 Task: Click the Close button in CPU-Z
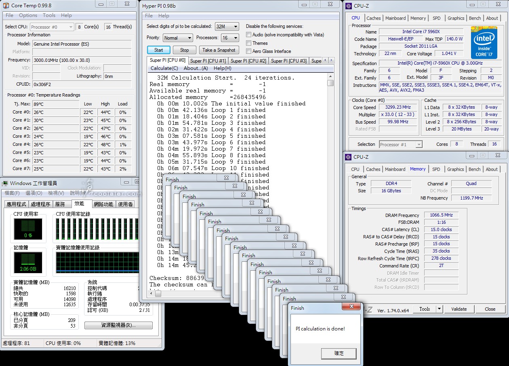(490, 309)
